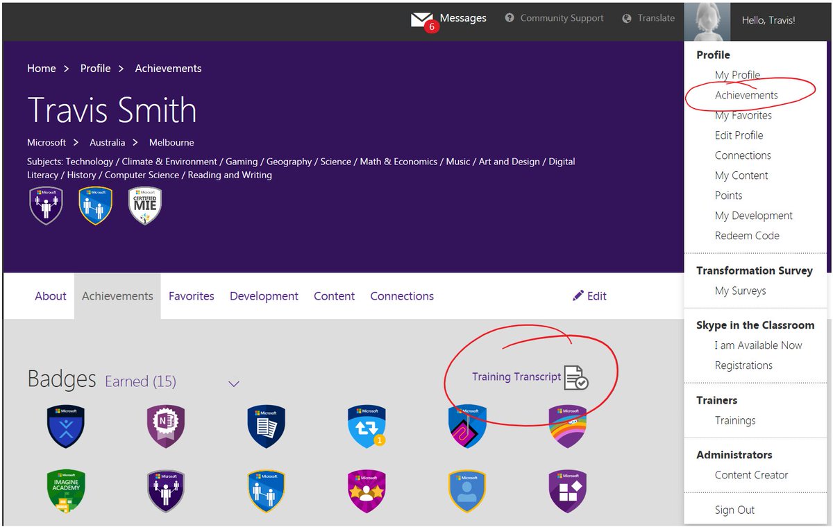The width and height of the screenshot is (833, 527).
Task: Select the Achievements tab
Action: [117, 296]
